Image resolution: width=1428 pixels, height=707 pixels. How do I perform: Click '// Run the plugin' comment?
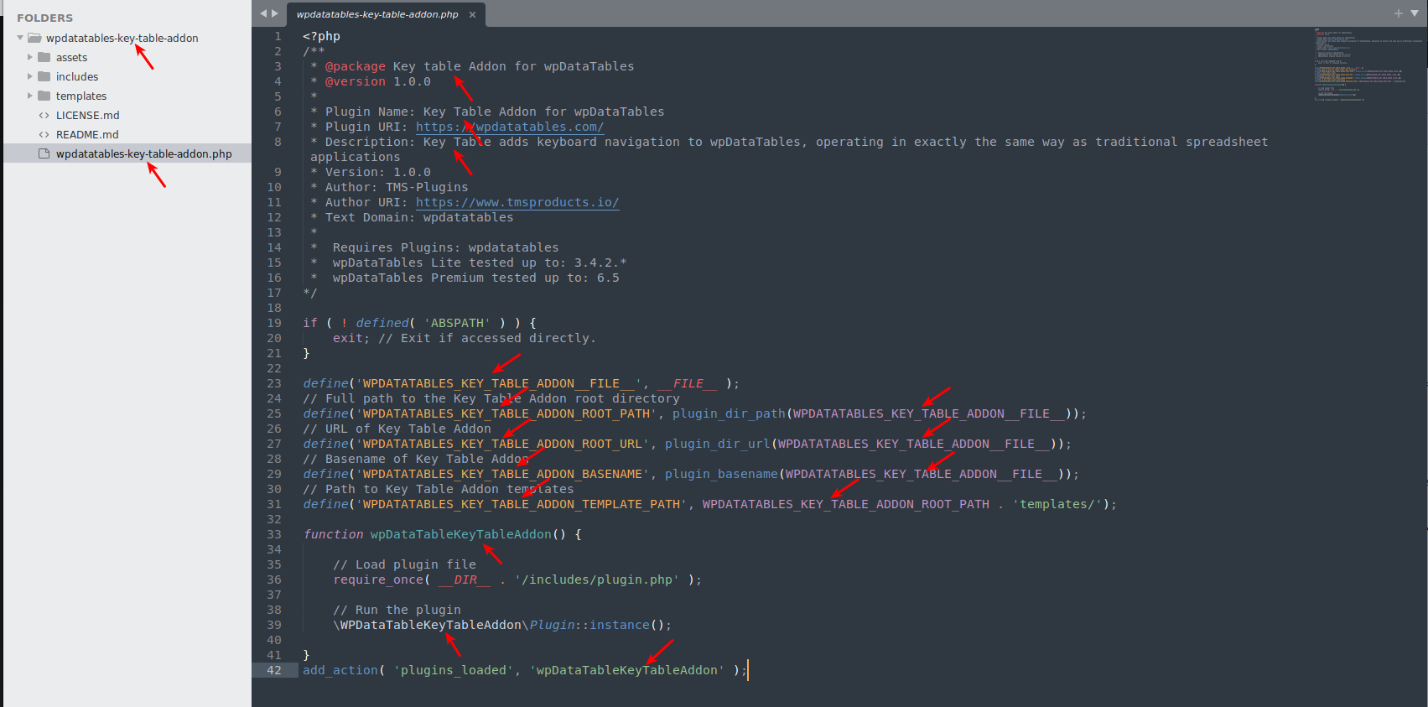[397, 610]
